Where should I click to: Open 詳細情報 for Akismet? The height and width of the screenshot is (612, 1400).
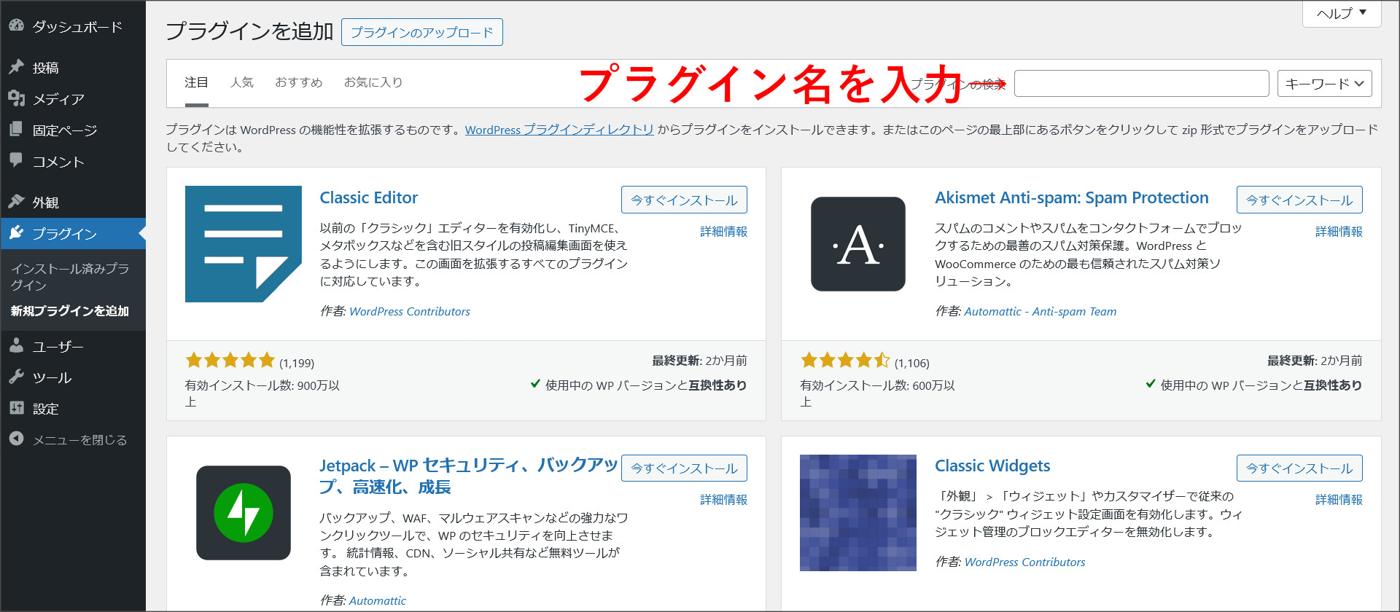click(1339, 232)
